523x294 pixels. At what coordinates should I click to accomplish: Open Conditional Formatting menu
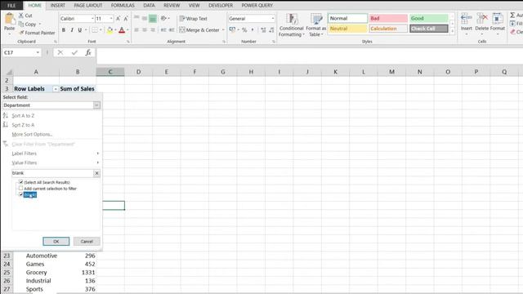click(291, 25)
